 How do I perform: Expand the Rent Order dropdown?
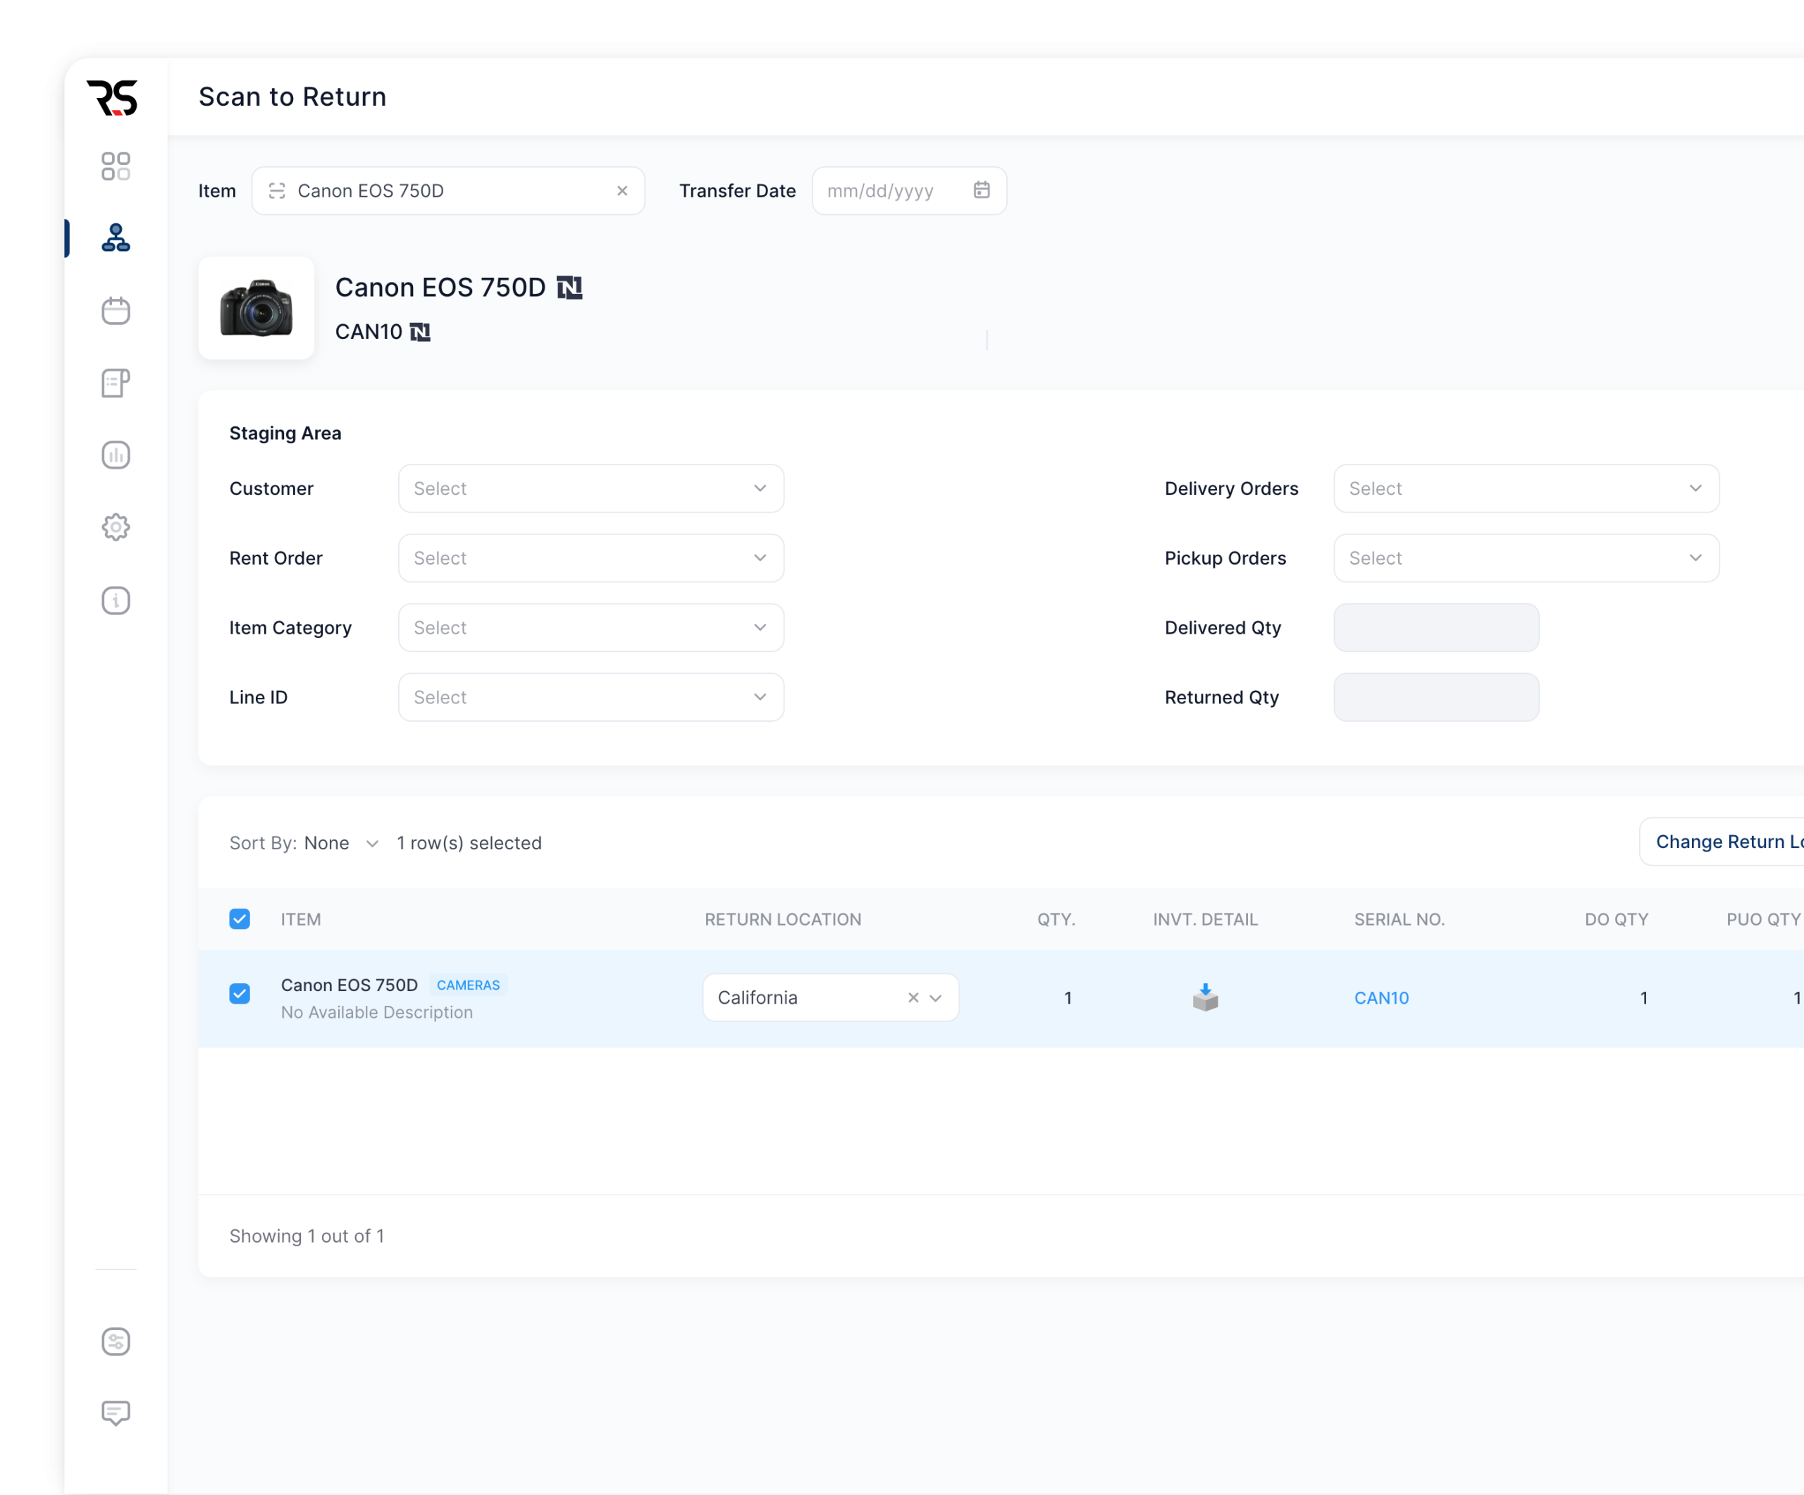(x=591, y=558)
